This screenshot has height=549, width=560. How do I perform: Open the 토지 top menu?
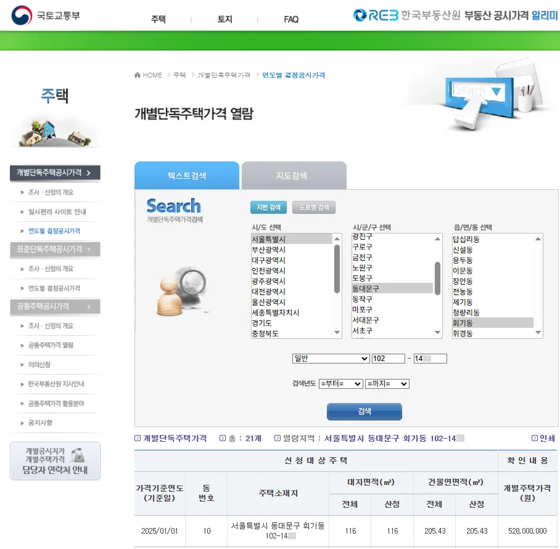(x=224, y=19)
